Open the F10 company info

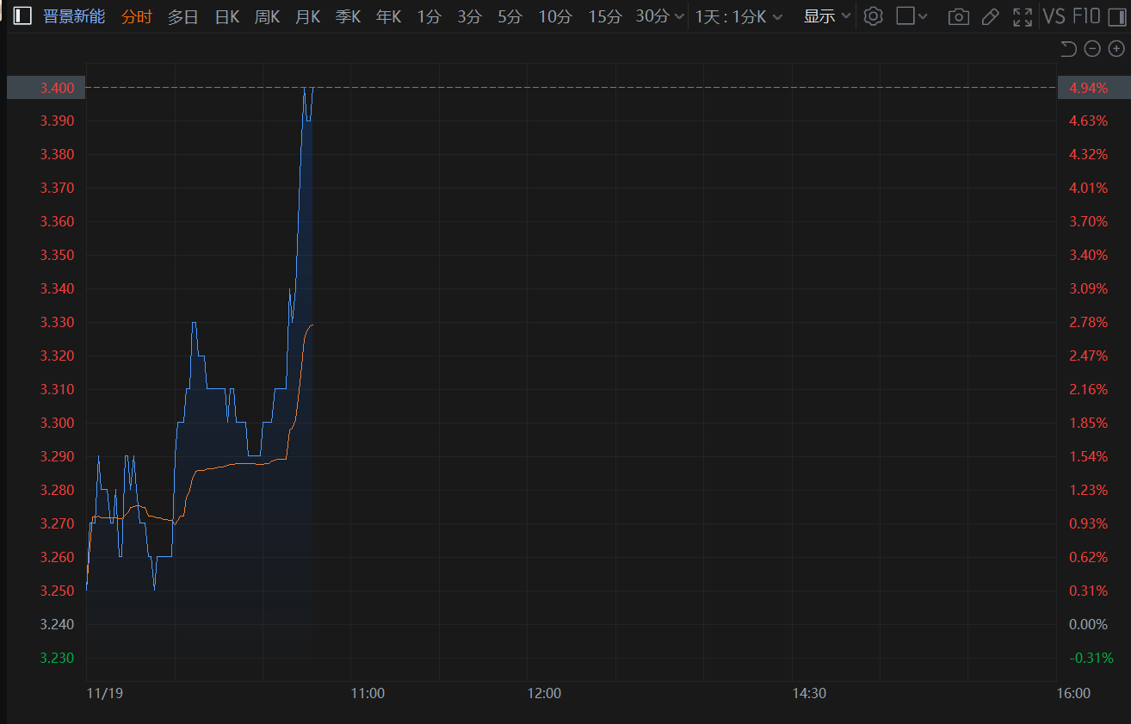(x=1086, y=16)
